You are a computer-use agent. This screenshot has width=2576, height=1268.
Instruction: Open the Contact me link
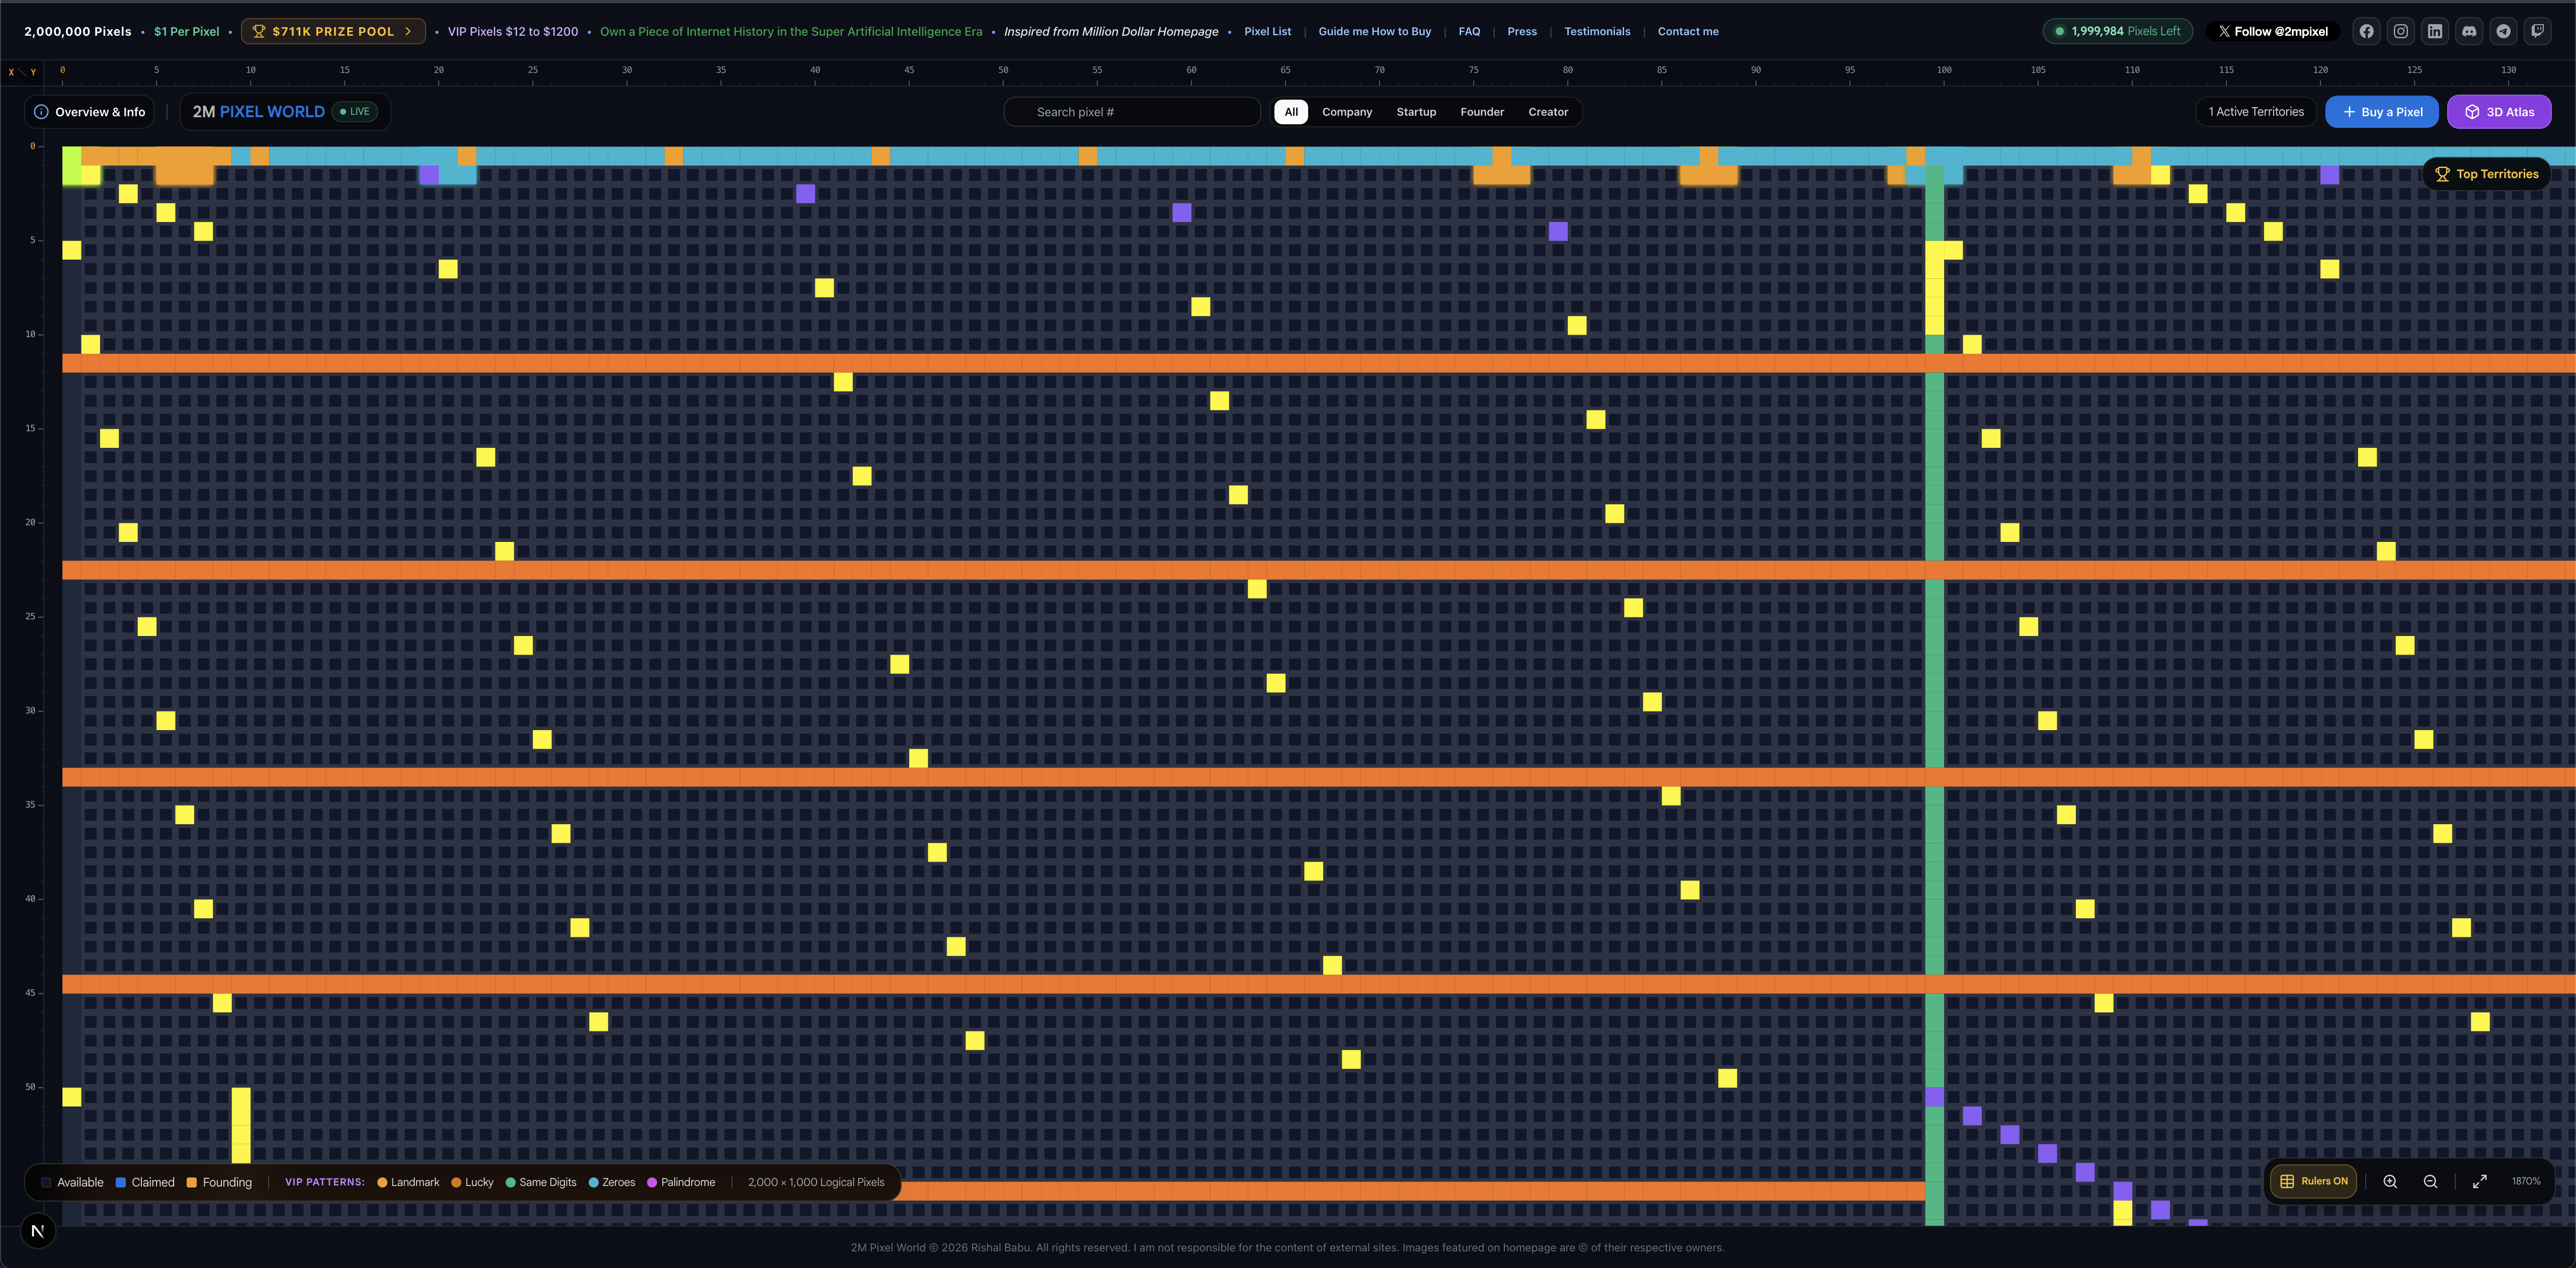[x=1688, y=31]
